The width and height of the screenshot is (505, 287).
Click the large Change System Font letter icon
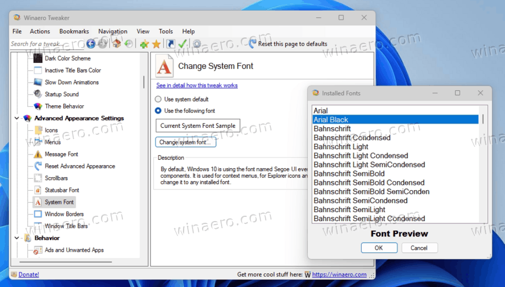click(x=164, y=66)
